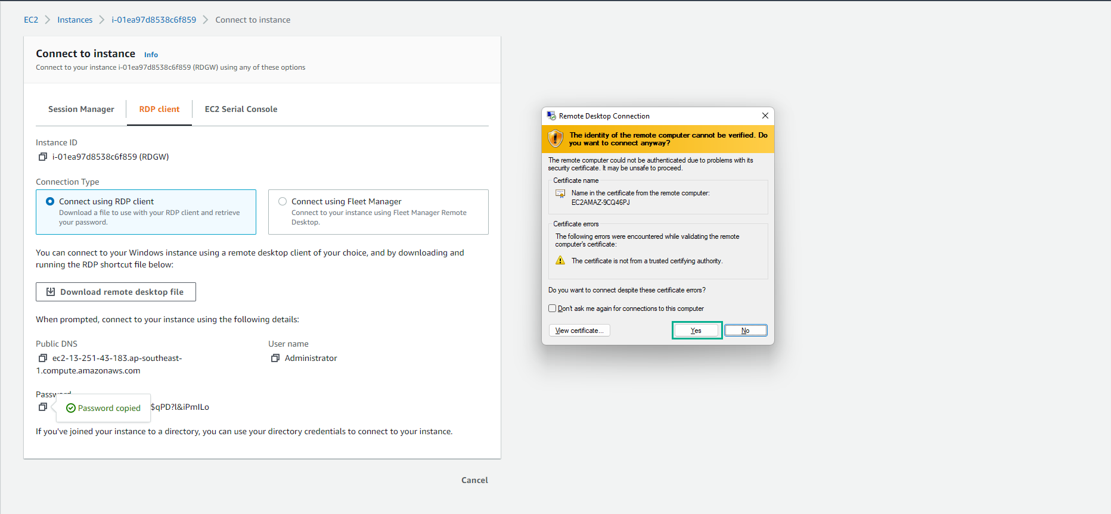Copy the password with its copy icon
Image resolution: width=1111 pixels, height=514 pixels.
(43, 407)
